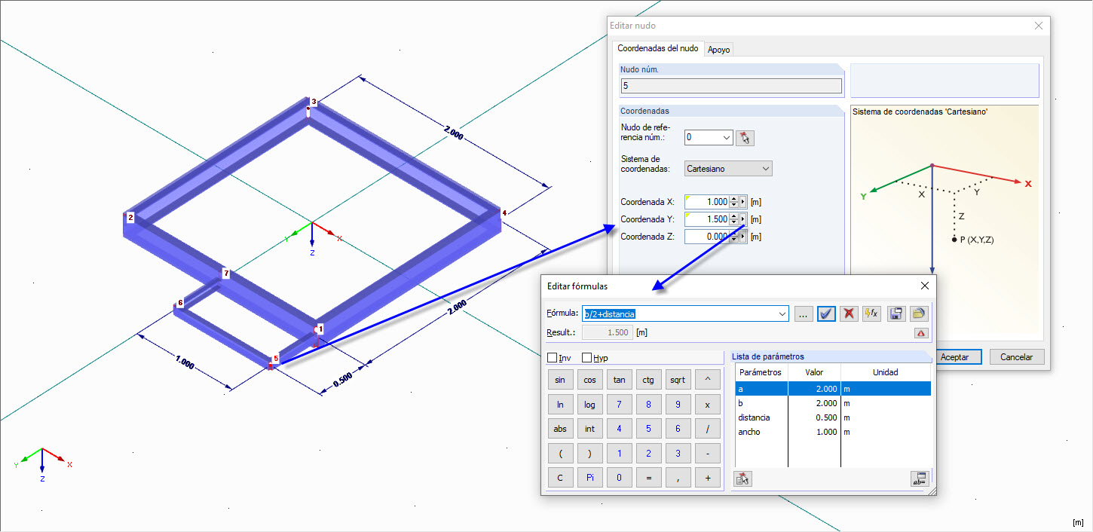This screenshot has width=1093, height=532.
Task: Select the Coordenadas del nudo tab
Action: (657, 48)
